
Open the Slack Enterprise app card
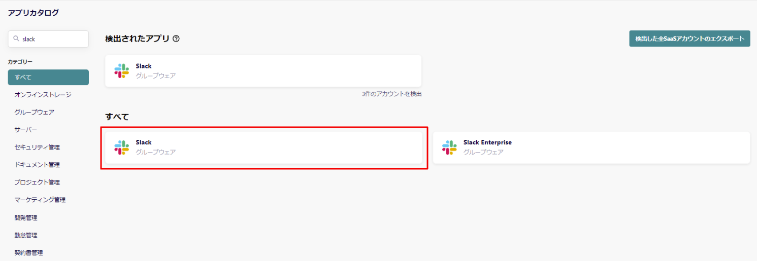[x=591, y=147]
